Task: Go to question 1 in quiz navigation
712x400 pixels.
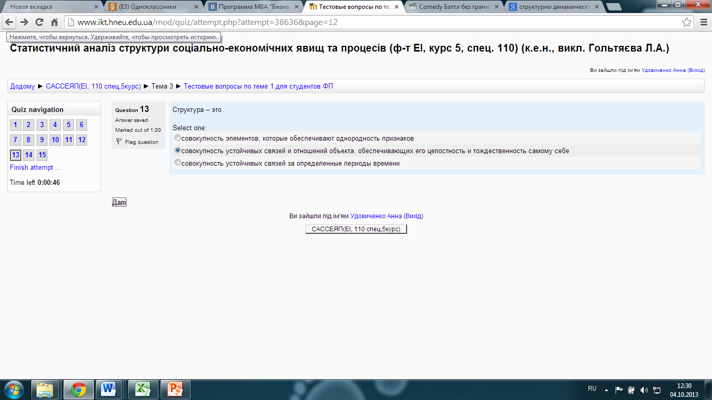Action: click(x=16, y=125)
